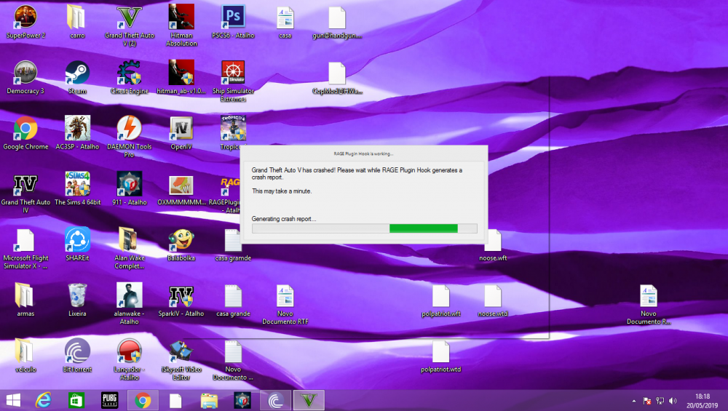Open PUBG from the taskbar
728x411 pixels.
pyautogui.click(x=110, y=400)
